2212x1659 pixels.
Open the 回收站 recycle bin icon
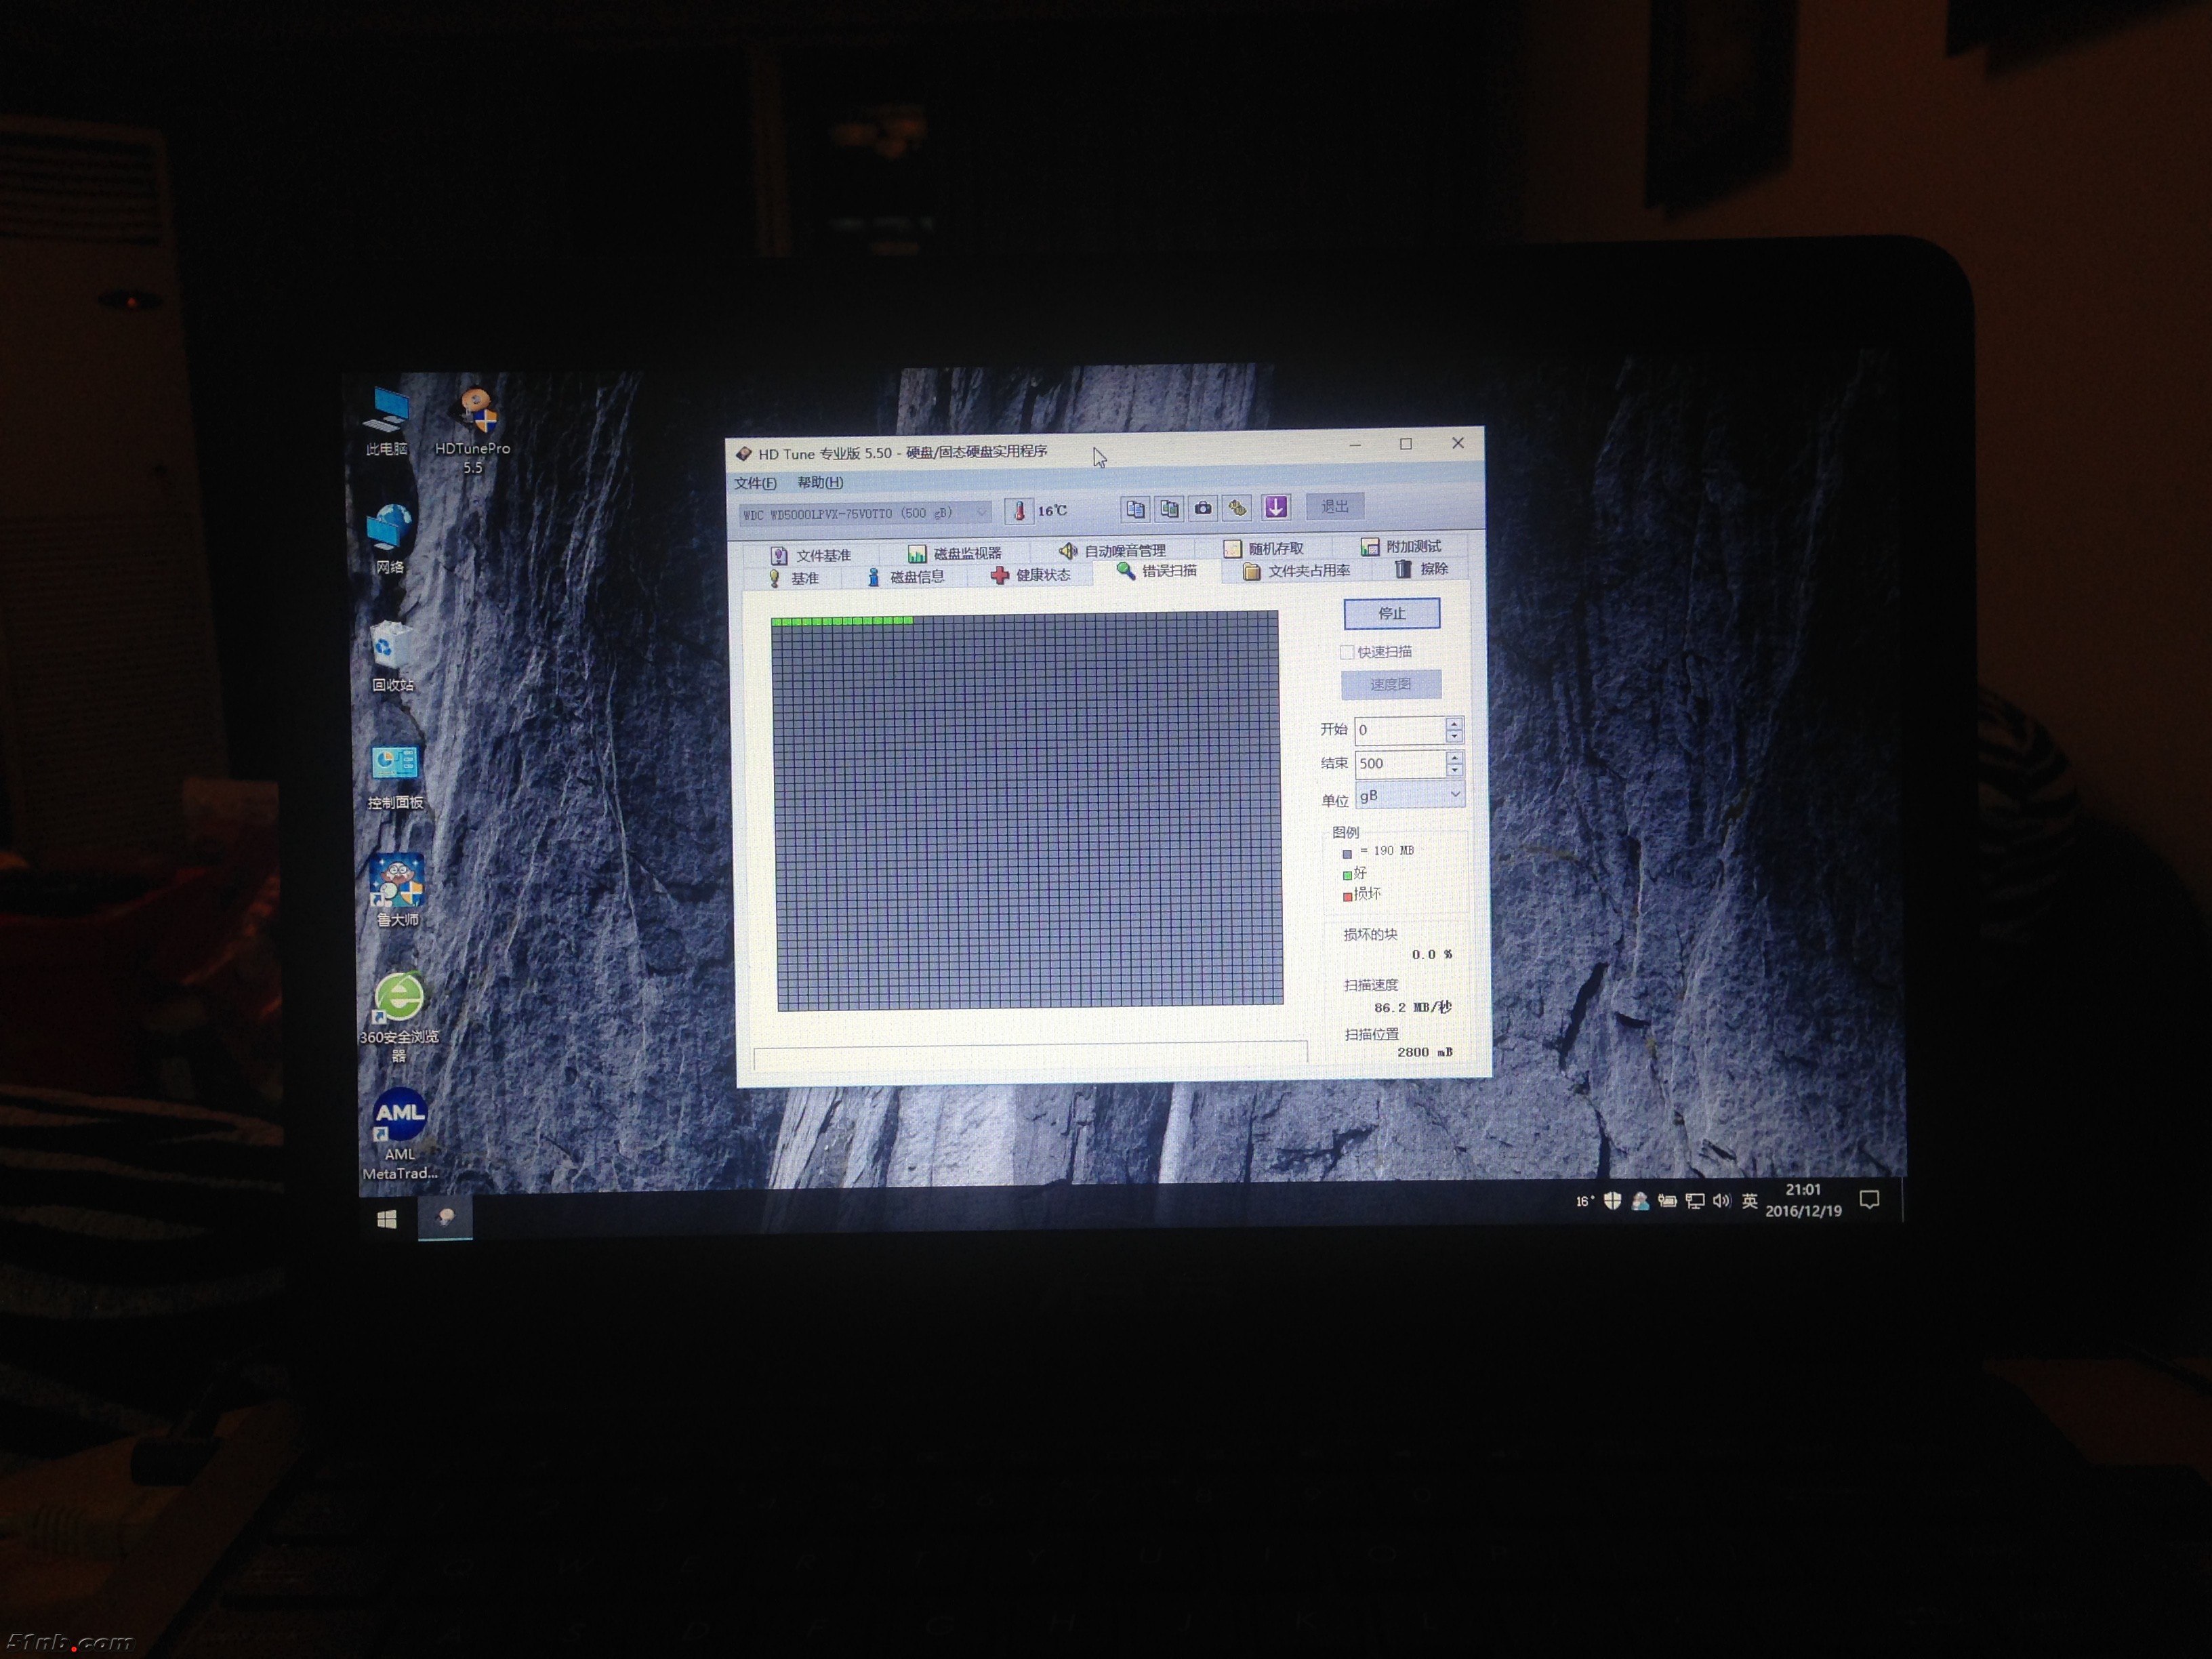click(392, 656)
